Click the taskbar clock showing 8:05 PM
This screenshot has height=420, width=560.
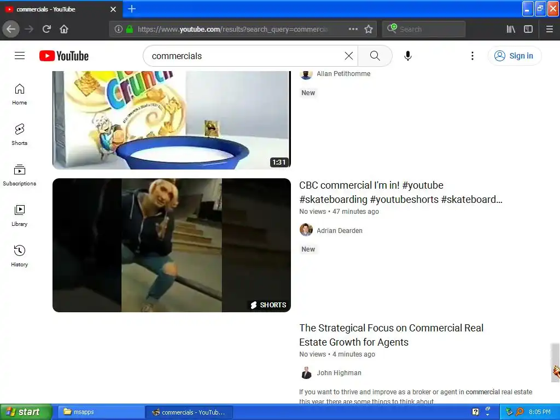pos(540,412)
